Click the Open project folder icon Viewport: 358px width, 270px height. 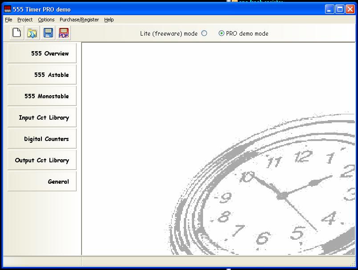pyautogui.click(x=32, y=33)
